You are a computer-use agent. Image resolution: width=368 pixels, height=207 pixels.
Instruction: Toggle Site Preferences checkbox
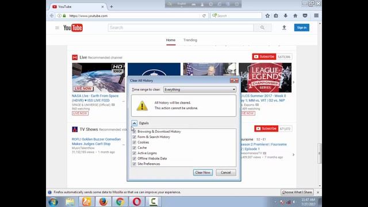pos(134,164)
